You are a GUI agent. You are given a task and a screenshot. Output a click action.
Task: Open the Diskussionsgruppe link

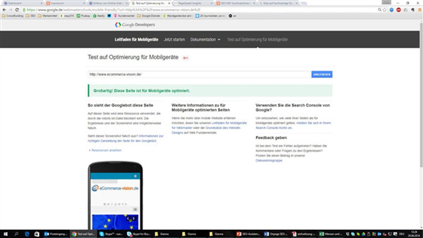click(x=269, y=160)
